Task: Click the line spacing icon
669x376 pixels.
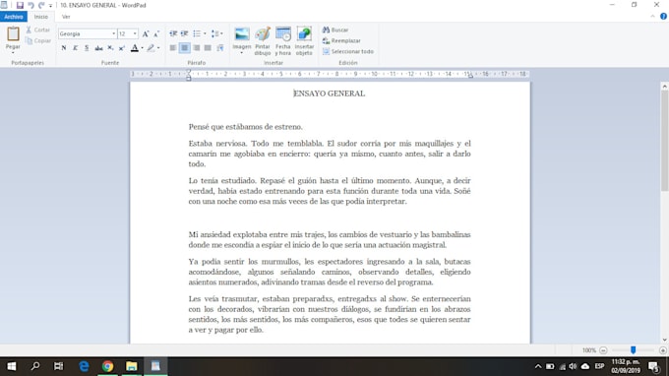Action: (x=214, y=33)
